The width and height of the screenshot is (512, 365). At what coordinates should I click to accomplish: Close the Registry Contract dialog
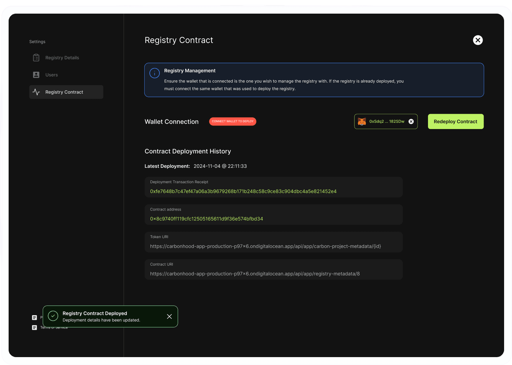[478, 40]
